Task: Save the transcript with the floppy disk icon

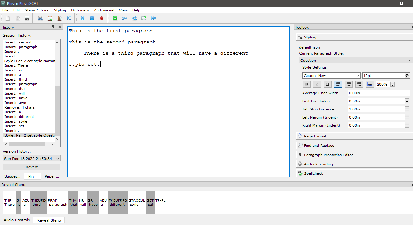Action: (x=27, y=18)
